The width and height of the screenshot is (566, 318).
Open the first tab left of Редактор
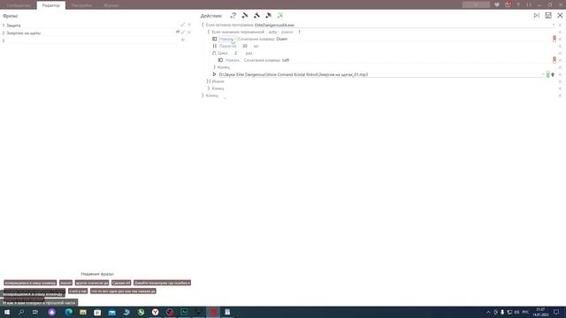point(19,5)
